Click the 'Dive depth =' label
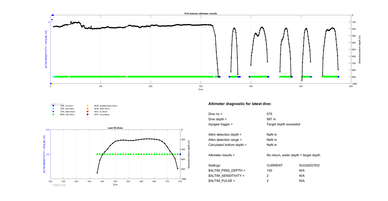Screen dimensions: 388x201 tap(217, 119)
